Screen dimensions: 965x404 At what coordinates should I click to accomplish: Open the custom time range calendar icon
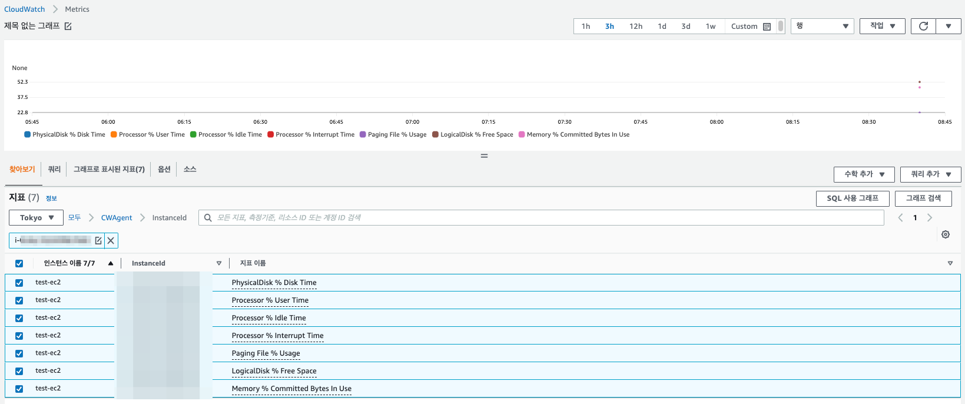click(767, 27)
